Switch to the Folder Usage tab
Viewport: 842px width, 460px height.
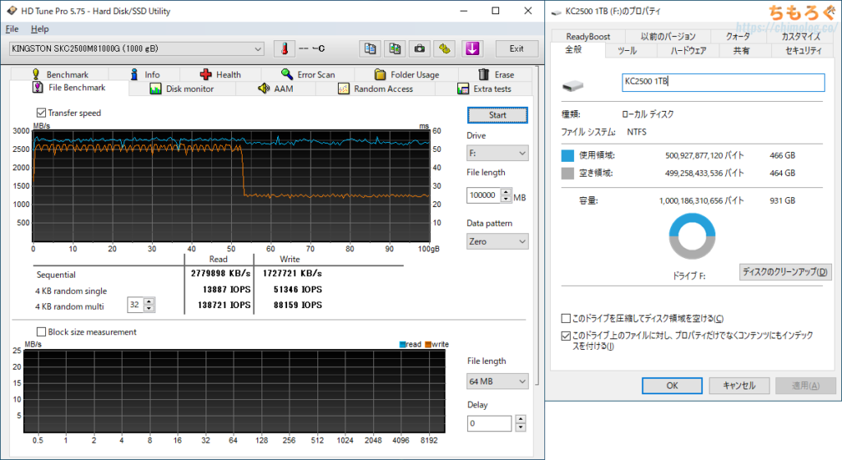tap(407, 75)
